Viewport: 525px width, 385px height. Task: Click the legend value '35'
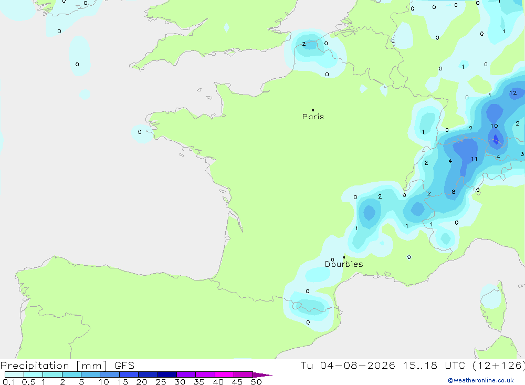(199, 382)
